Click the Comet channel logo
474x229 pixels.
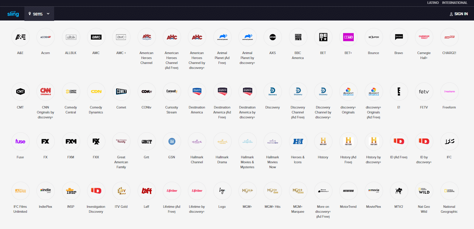coord(121,92)
